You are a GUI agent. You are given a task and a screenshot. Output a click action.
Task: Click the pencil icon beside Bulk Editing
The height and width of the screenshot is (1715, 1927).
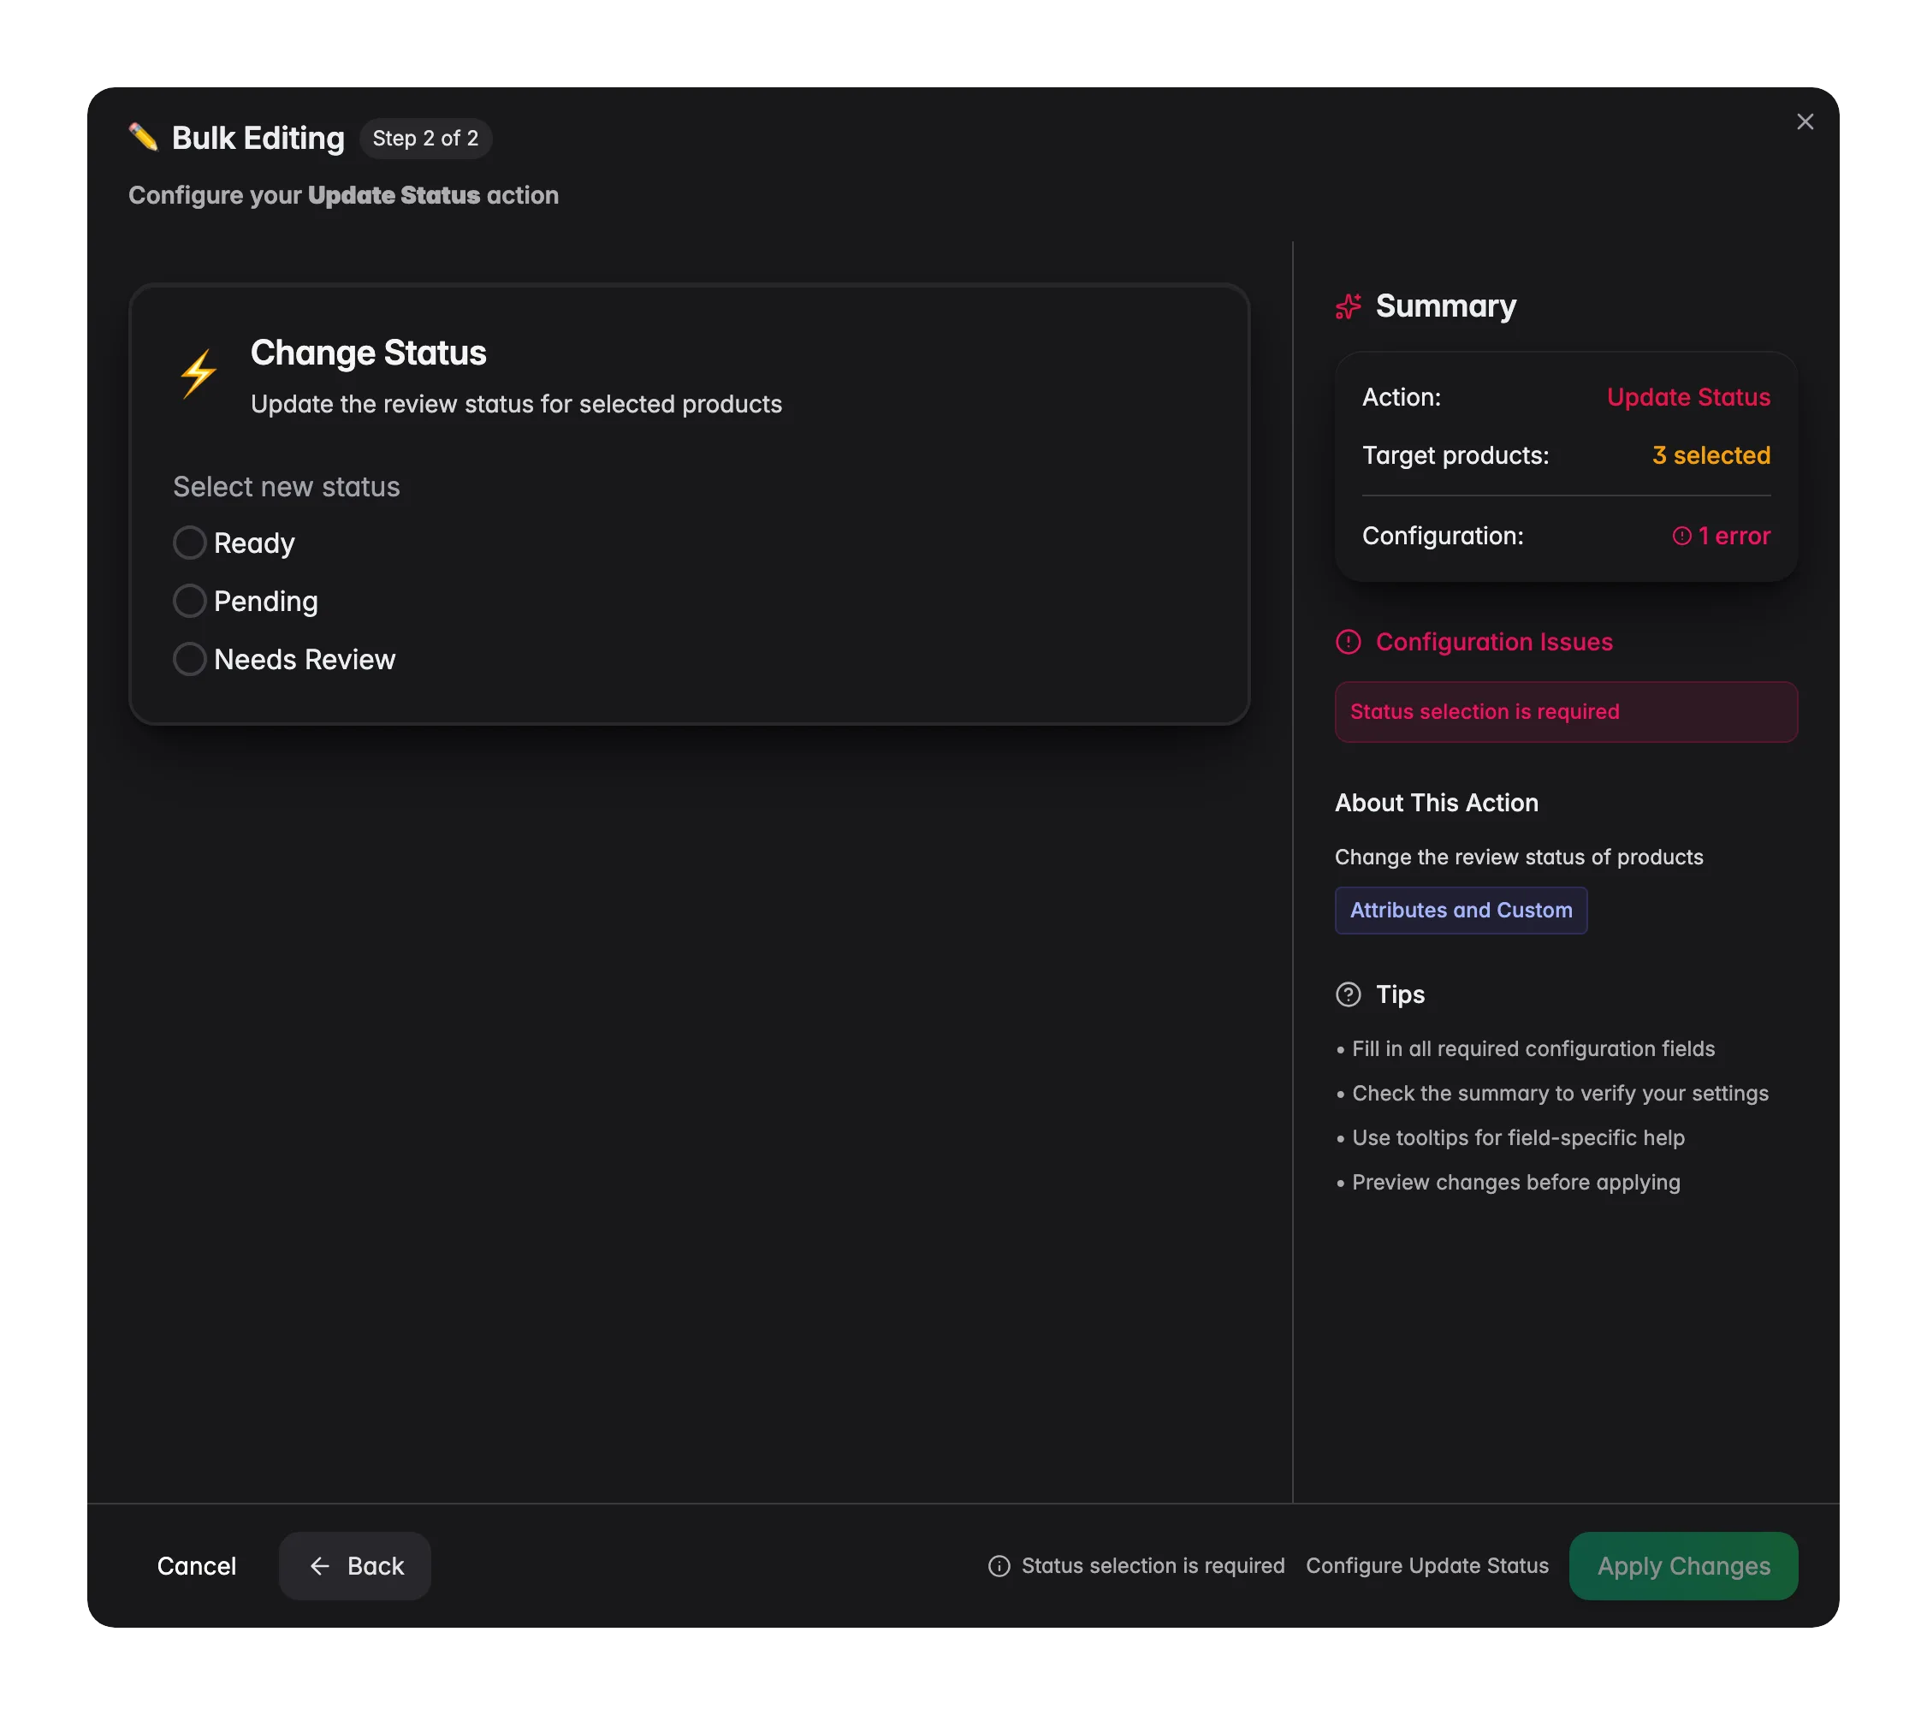click(x=143, y=138)
